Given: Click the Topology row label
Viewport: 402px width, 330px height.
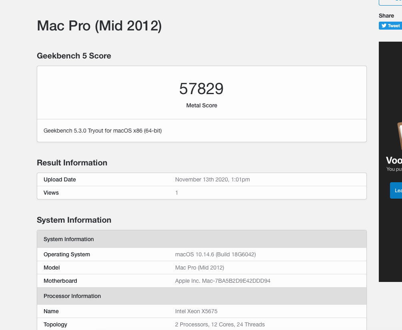Looking at the screenshot, I should pyautogui.click(x=55, y=325).
